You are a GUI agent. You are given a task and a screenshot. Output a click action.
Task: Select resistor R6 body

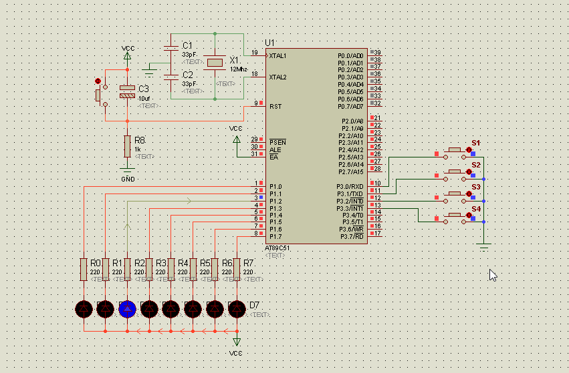click(x=215, y=270)
